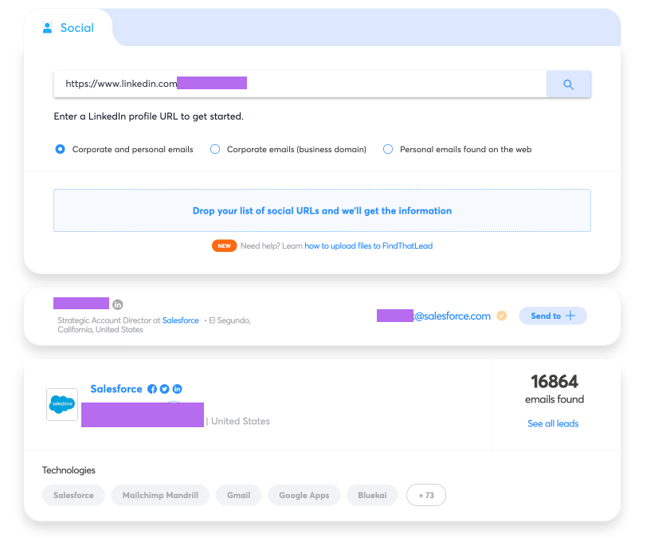Switch to the Social tab
Screen dimensions: 670x538
coord(69,28)
